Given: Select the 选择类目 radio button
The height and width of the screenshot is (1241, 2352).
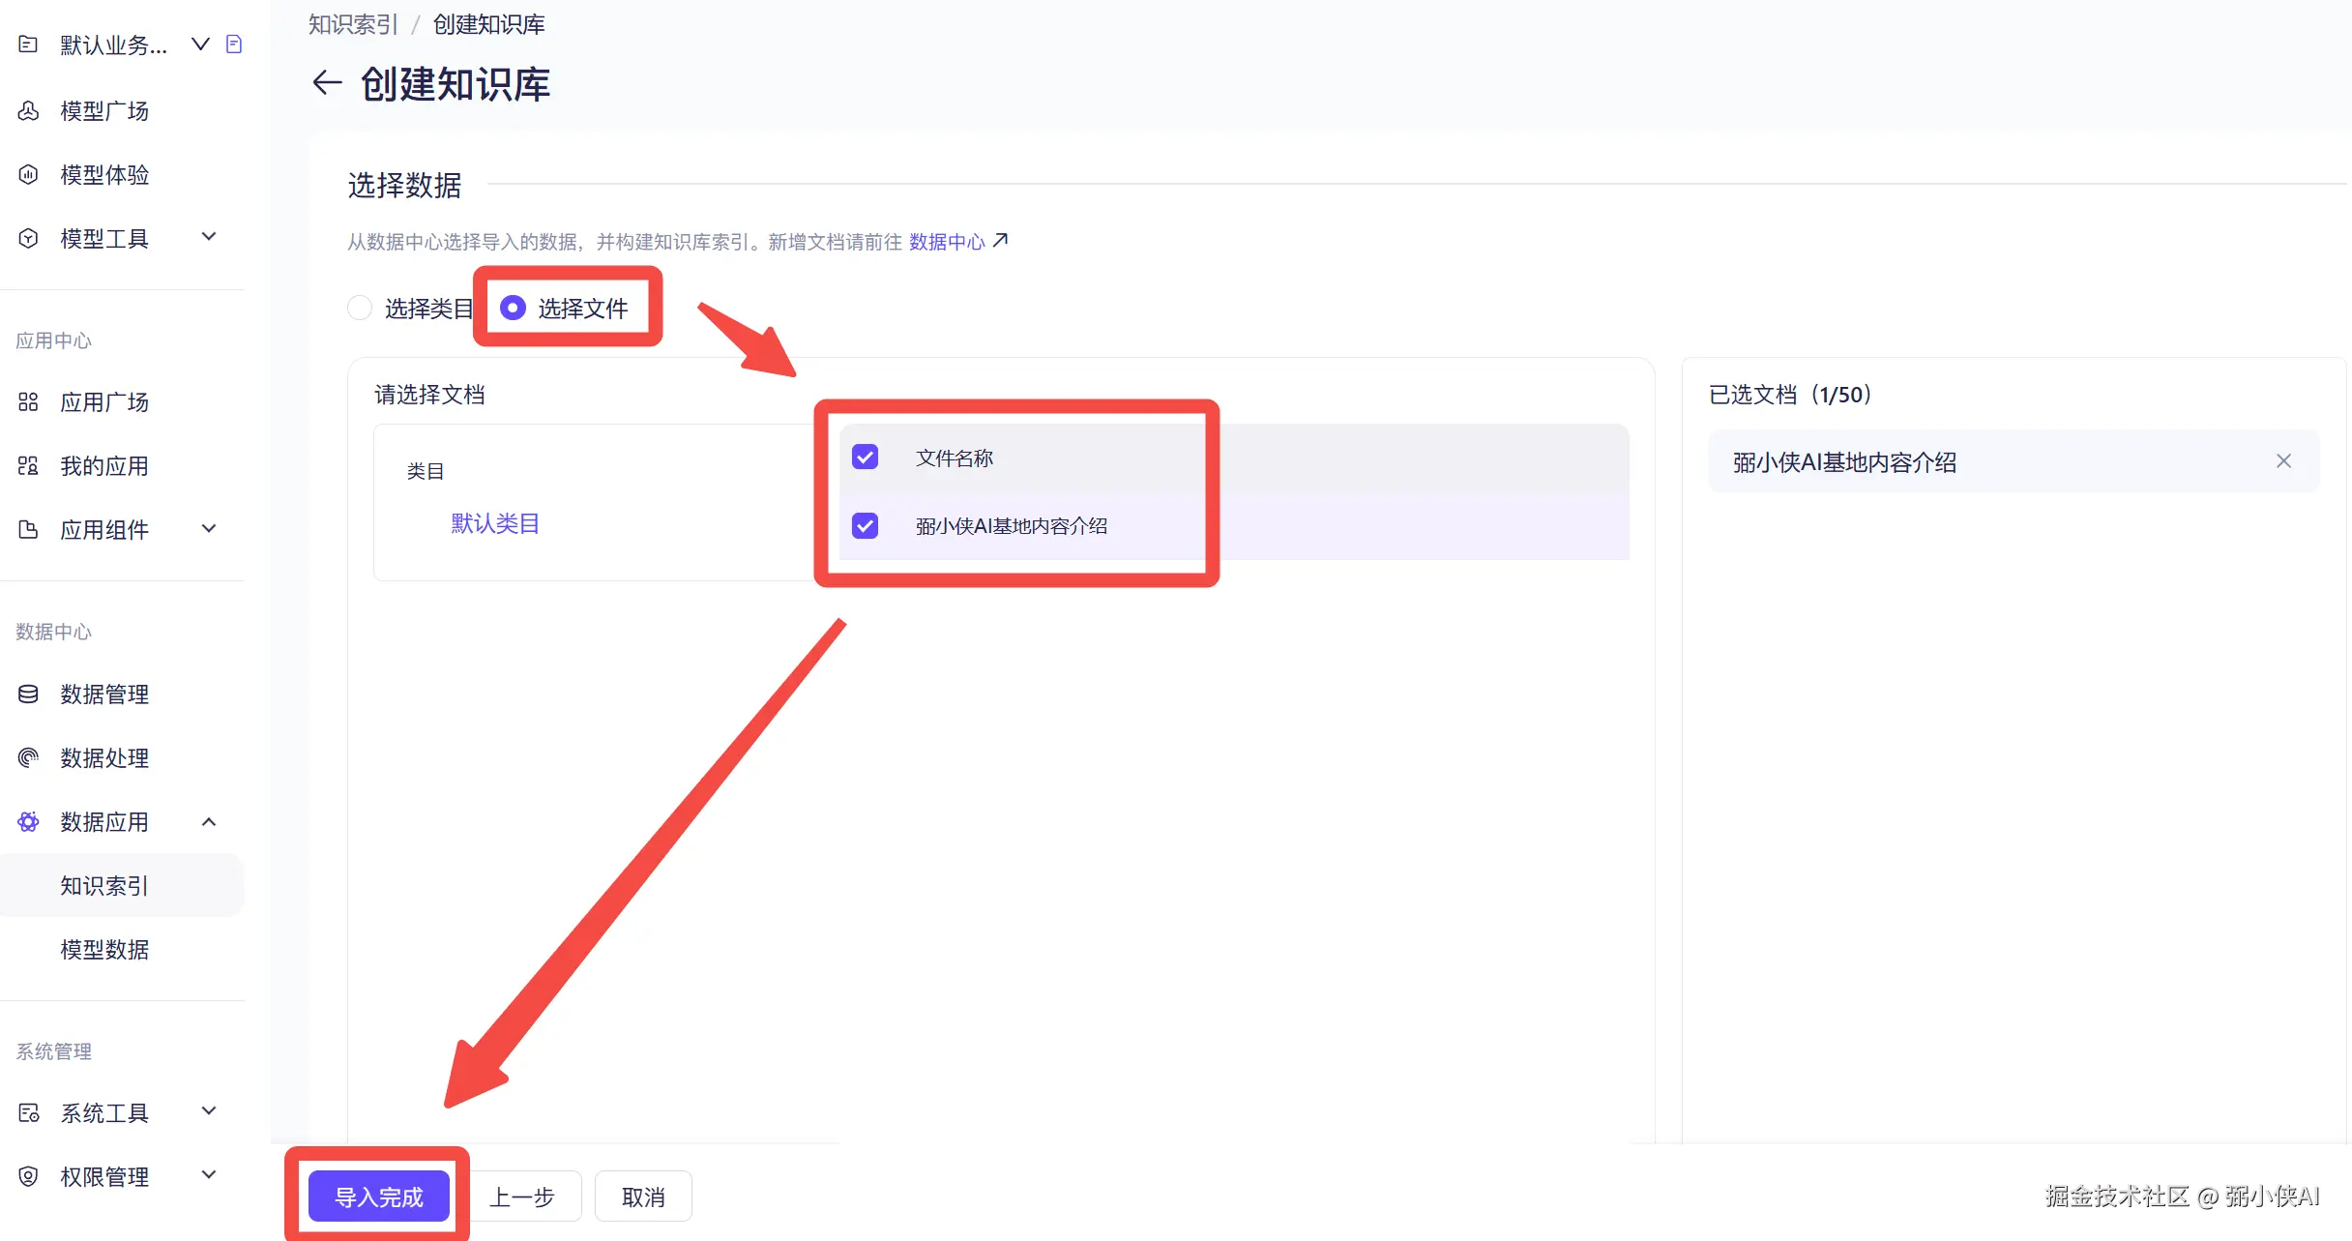Looking at the screenshot, I should pos(360,309).
